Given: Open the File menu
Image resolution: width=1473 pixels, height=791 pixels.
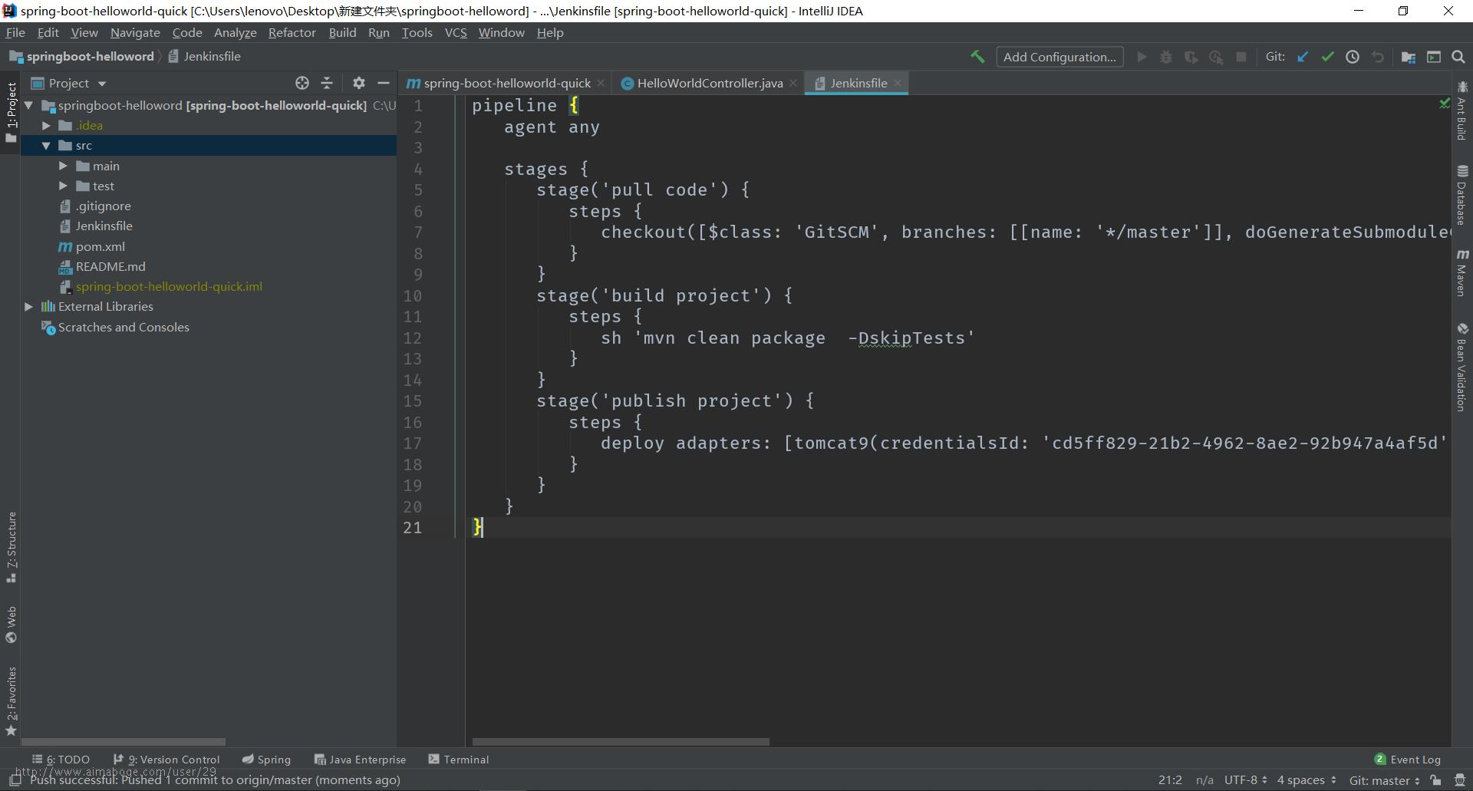Looking at the screenshot, I should point(15,32).
